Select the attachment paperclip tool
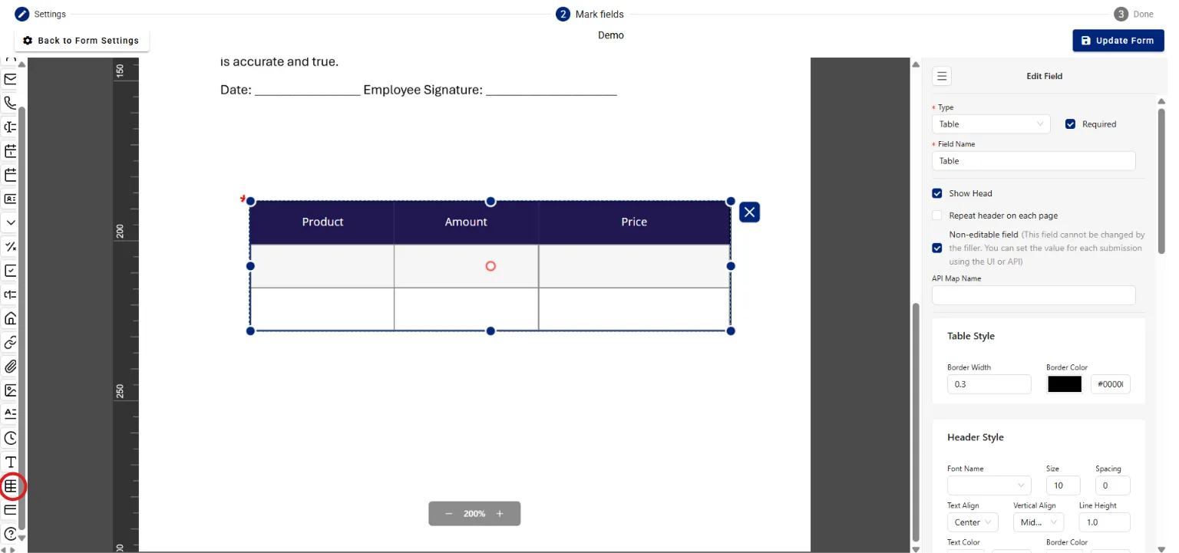This screenshot has height=553, width=1179. point(11,366)
